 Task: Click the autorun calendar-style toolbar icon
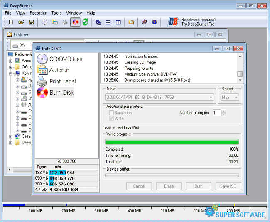click(x=55, y=22)
